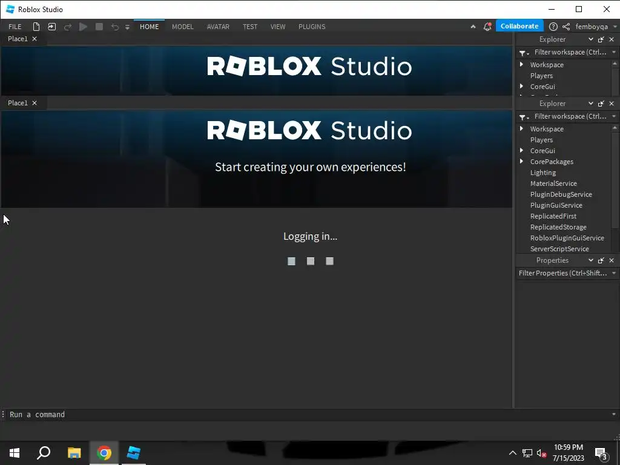The height and width of the screenshot is (465, 620).
Task: Collapse the ribbon using the up chevron
Action: (x=473, y=27)
